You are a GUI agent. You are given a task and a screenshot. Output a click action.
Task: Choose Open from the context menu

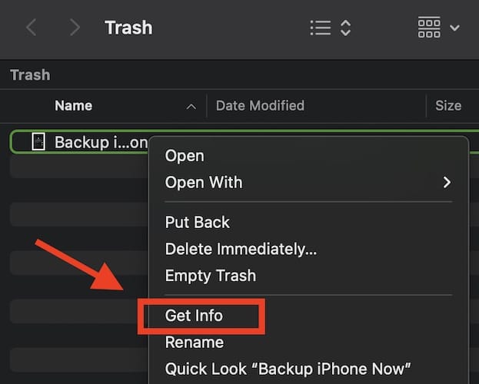tap(185, 156)
